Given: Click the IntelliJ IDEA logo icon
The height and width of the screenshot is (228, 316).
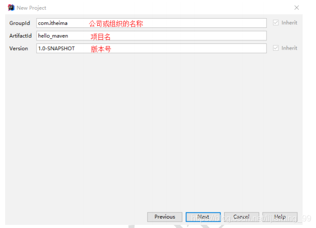Looking at the screenshot, I should point(11,8).
